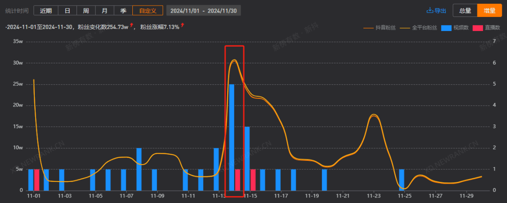Select the 自定义 custom range tab
Image resolution: width=507 pixels, height=203 pixels.
coord(148,10)
